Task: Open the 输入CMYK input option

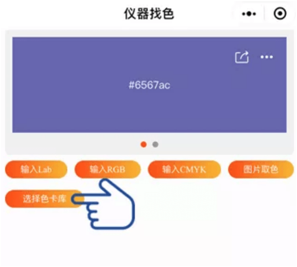Action: click(x=184, y=169)
